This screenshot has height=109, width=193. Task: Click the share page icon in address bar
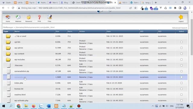(131, 8)
